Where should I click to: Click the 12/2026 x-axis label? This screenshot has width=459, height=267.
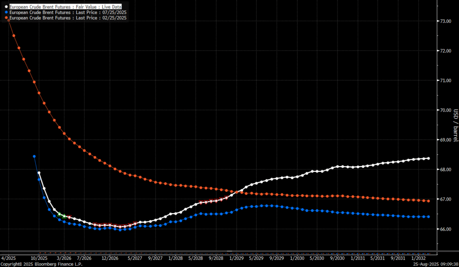pyautogui.click(x=110, y=258)
